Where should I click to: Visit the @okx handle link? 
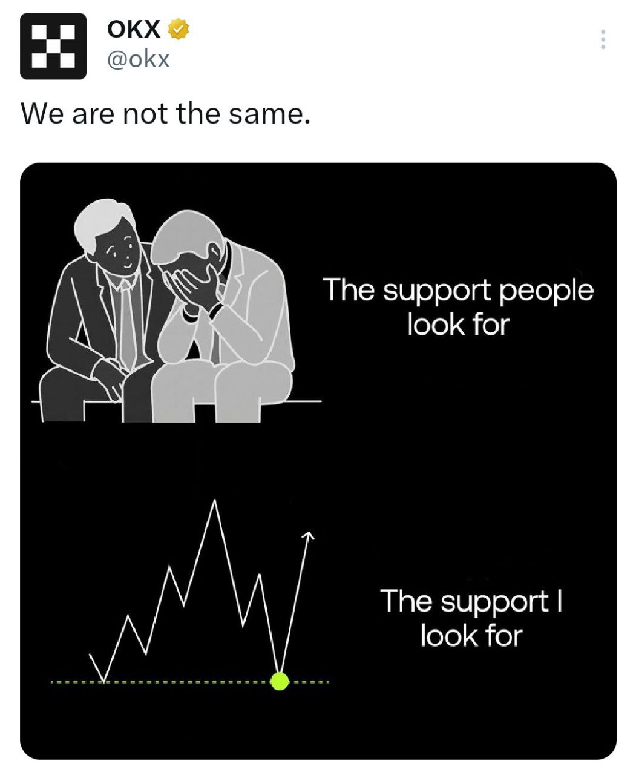coord(139,59)
